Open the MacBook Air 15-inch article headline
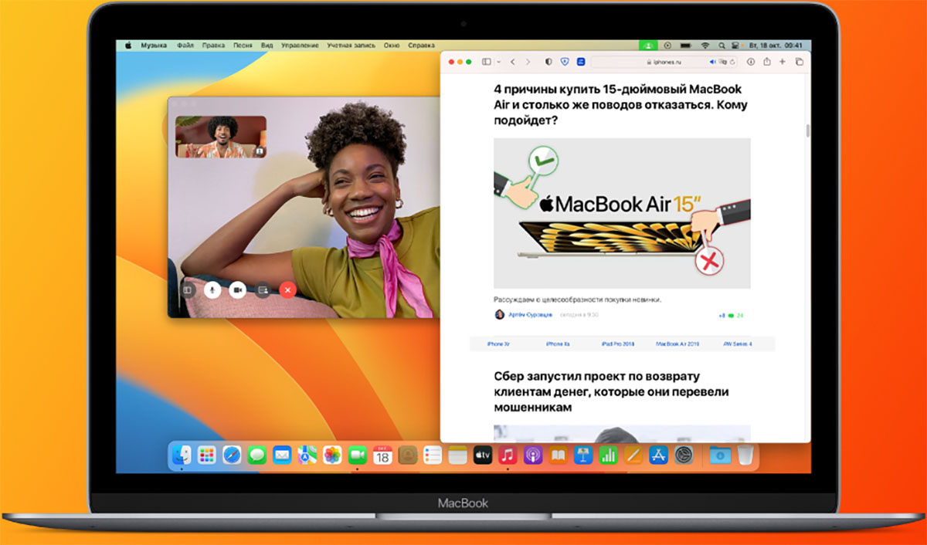The height and width of the screenshot is (545, 927). [621, 103]
